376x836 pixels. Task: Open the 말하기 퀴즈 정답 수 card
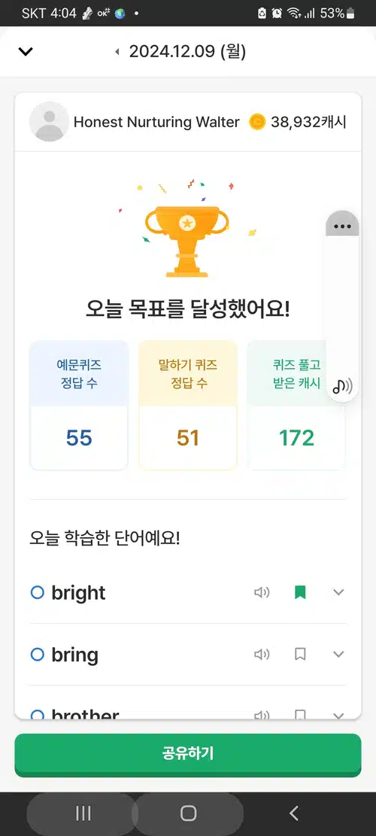pyautogui.click(x=187, y=405)
